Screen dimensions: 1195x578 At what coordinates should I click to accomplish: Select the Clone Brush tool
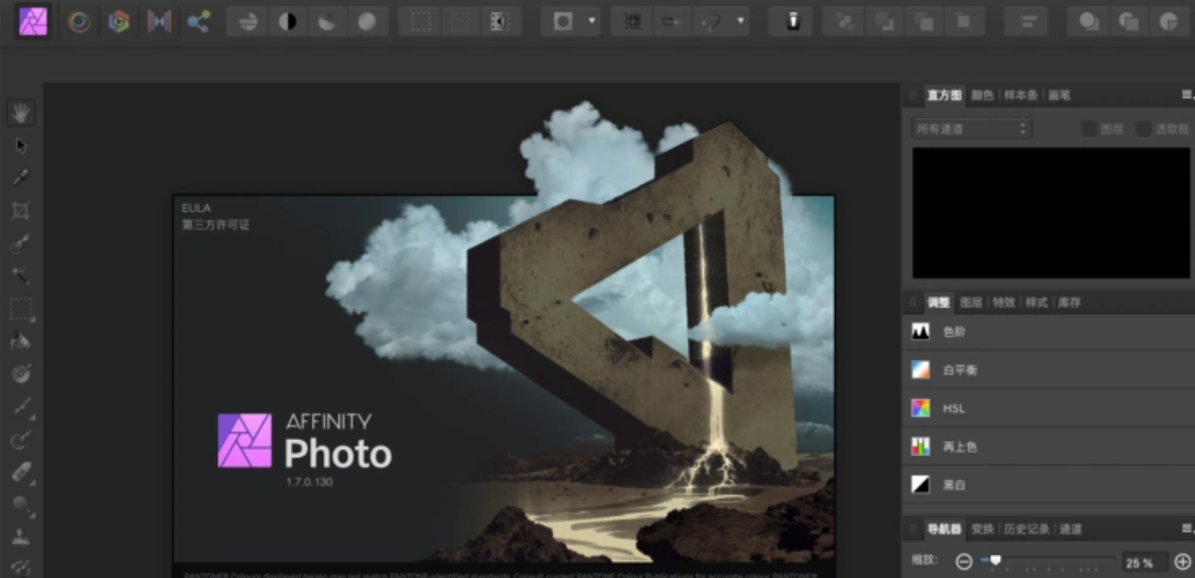tap(21, 537)
